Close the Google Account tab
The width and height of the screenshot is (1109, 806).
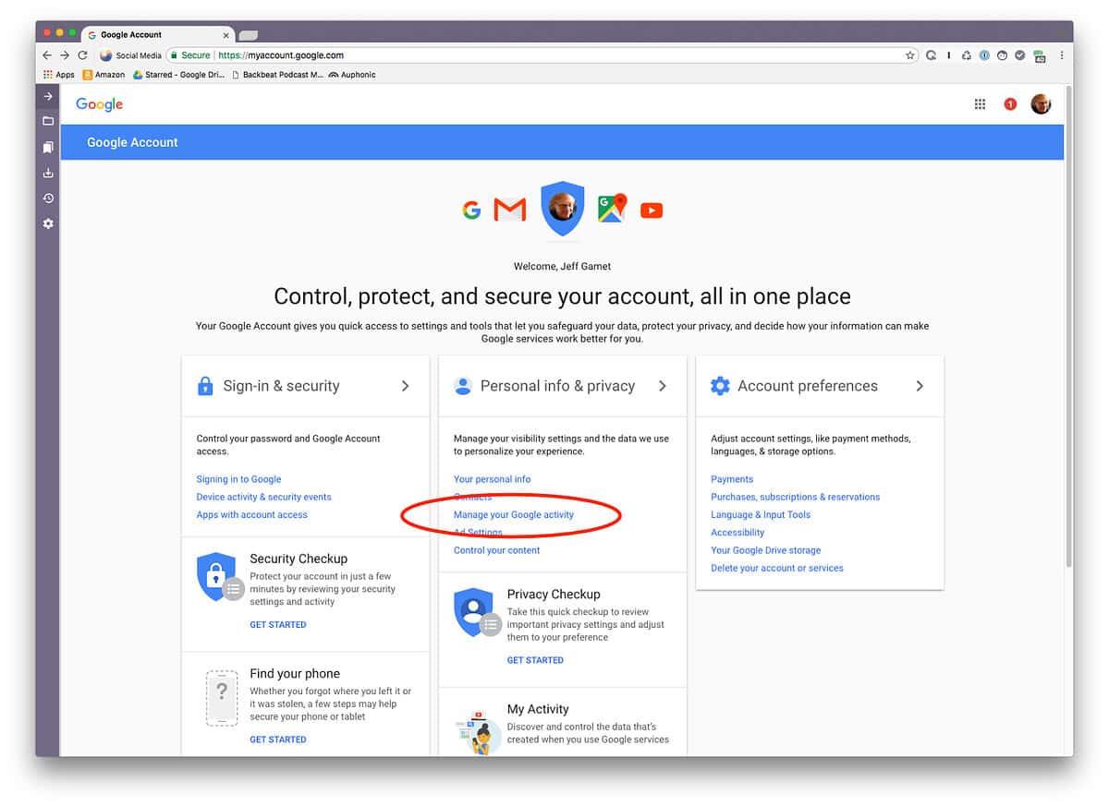pyautogui.click(x=225, y=35)
